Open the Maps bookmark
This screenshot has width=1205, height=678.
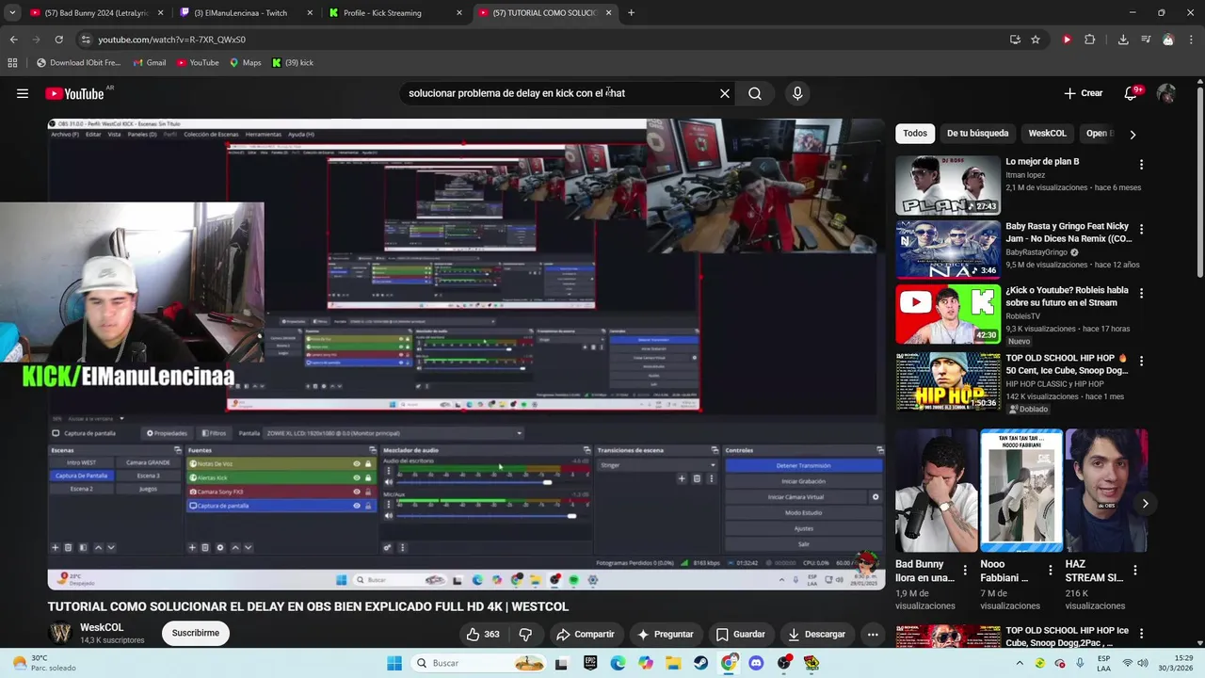(x=245, y=63)
